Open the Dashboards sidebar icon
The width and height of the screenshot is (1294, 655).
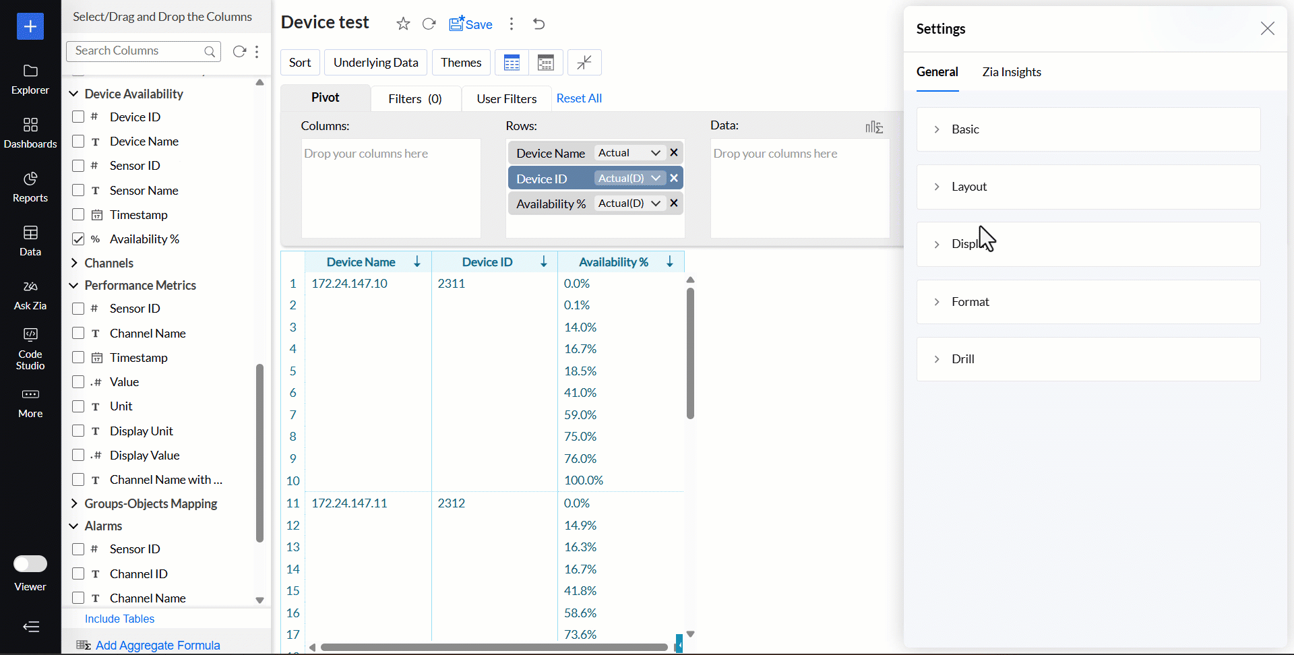pos(30,133)
